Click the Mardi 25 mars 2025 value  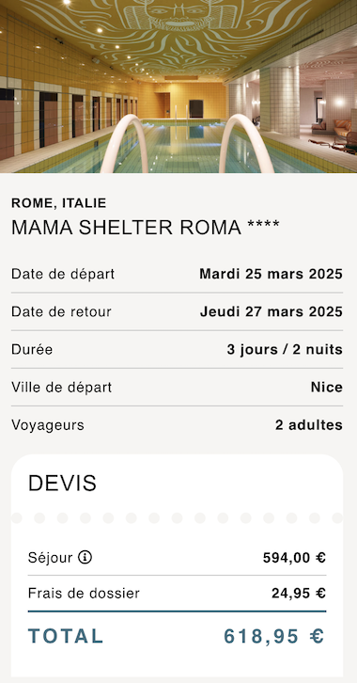271,274
